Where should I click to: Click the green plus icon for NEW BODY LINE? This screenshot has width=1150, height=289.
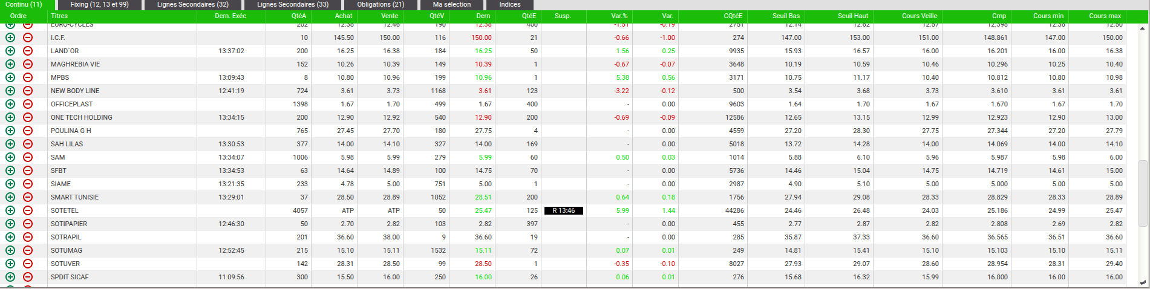(10, 91)
